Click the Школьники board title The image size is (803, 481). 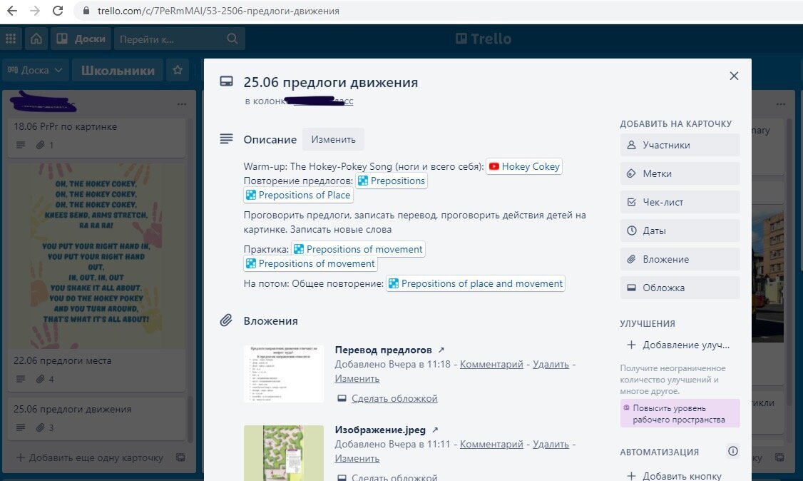118,70
